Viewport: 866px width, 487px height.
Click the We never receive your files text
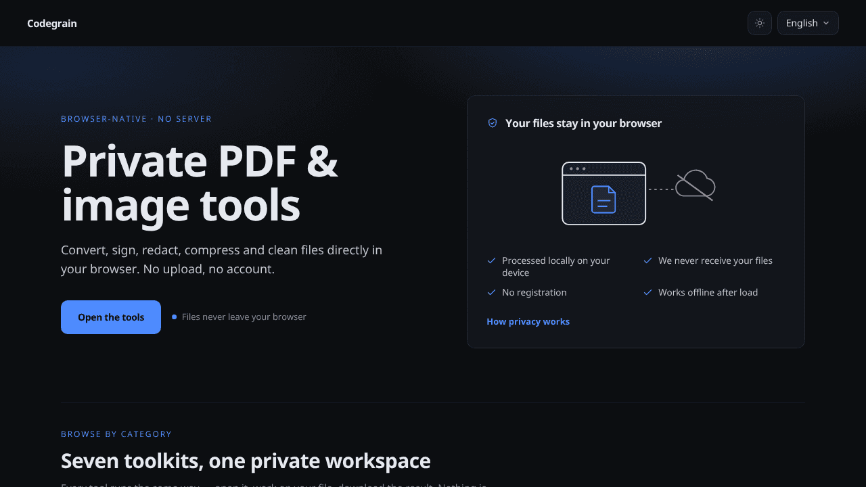tap(715, 260)
